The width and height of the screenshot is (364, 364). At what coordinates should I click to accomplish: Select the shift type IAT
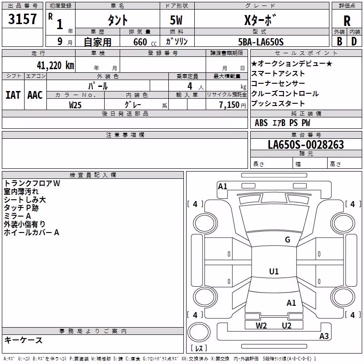[x=13, y=95]
